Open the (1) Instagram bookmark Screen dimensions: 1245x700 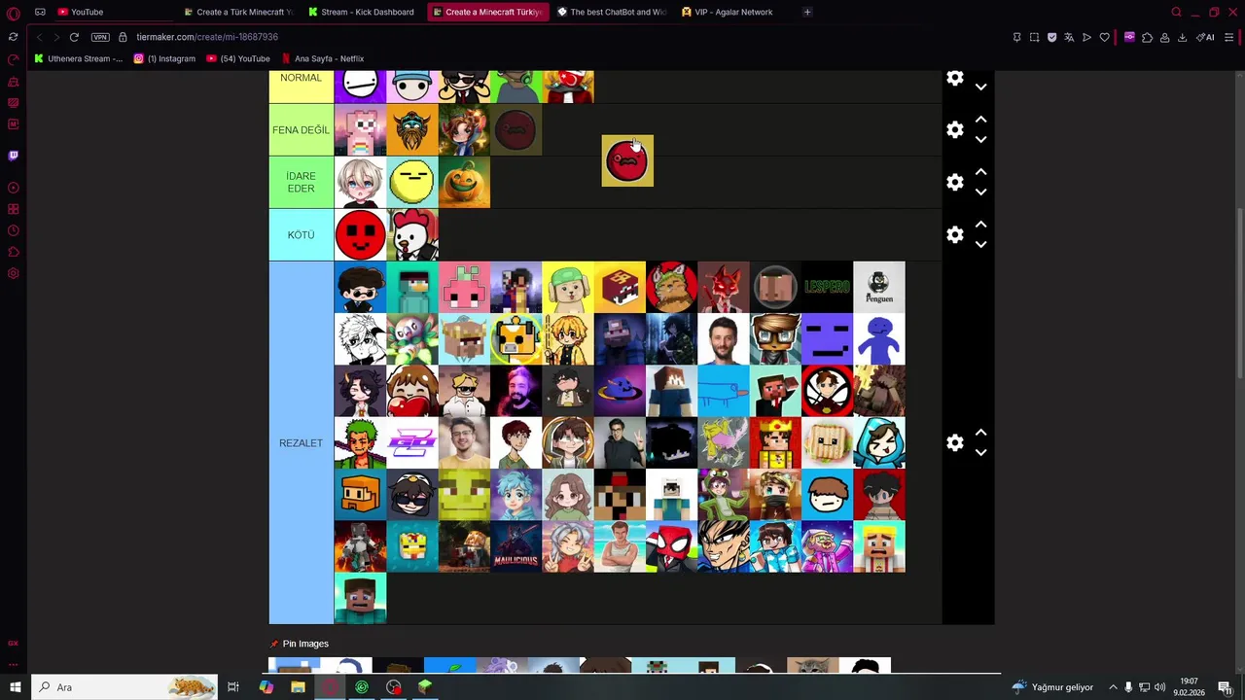pos(165,58)
